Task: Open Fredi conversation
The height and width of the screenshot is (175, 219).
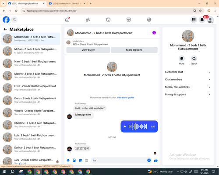Action: (x=31, y=88)
